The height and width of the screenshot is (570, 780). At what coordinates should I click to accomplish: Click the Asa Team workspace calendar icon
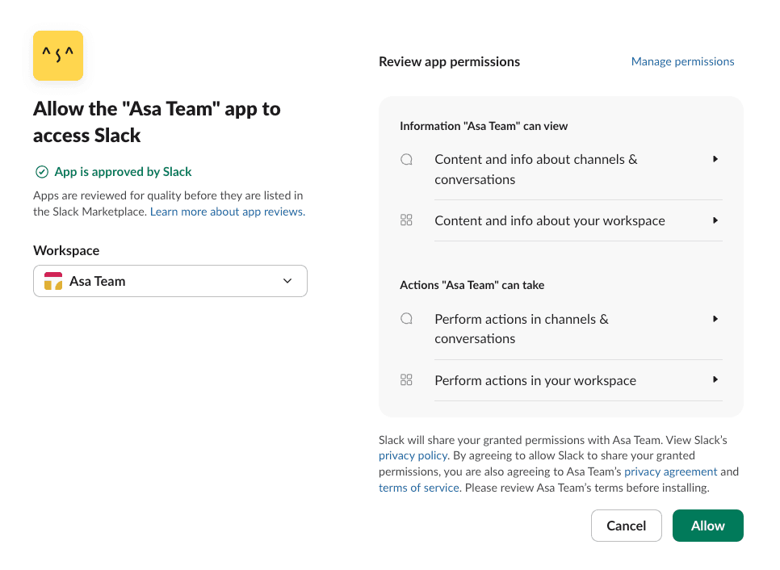tap(53, 282)
